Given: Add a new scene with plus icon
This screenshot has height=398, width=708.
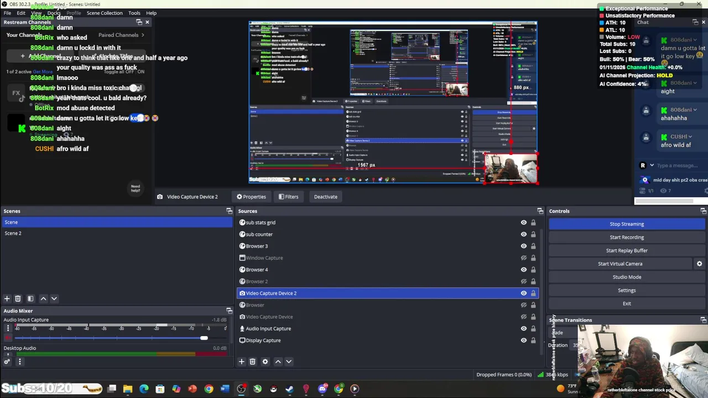Looking at the screenshot, I should pos(7,298).
